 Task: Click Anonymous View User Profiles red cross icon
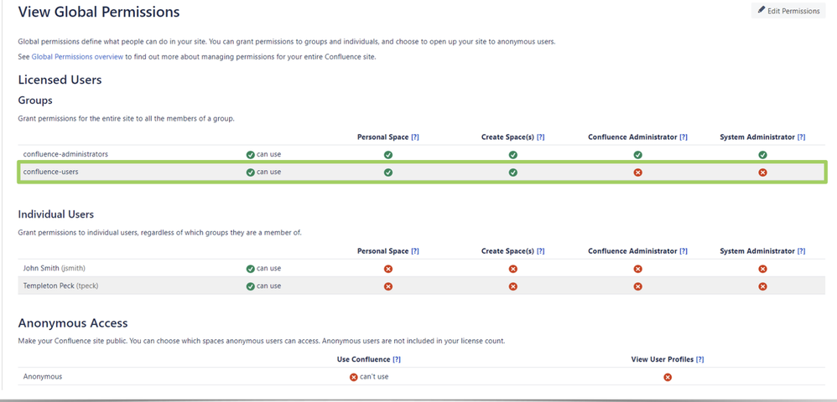tap(668, 377)
